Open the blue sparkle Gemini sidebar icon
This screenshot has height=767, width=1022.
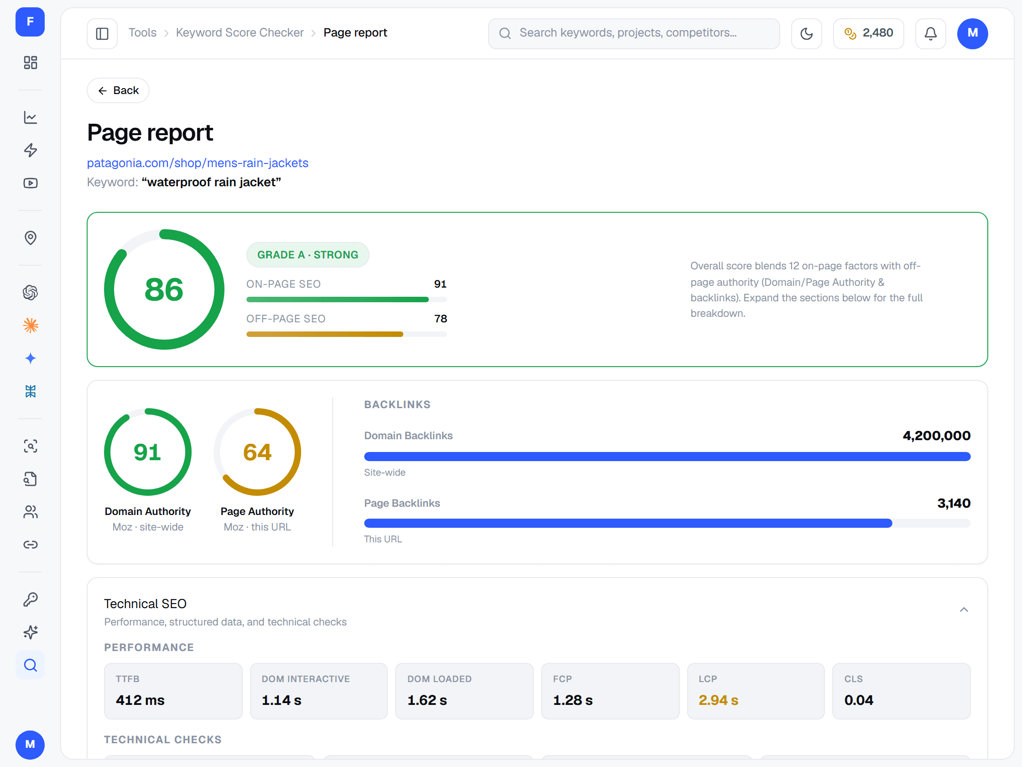click(31, 358)
